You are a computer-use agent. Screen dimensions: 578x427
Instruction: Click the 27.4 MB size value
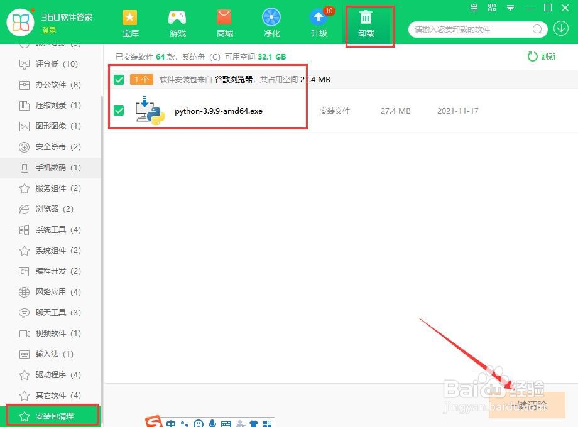click(396, 111)
